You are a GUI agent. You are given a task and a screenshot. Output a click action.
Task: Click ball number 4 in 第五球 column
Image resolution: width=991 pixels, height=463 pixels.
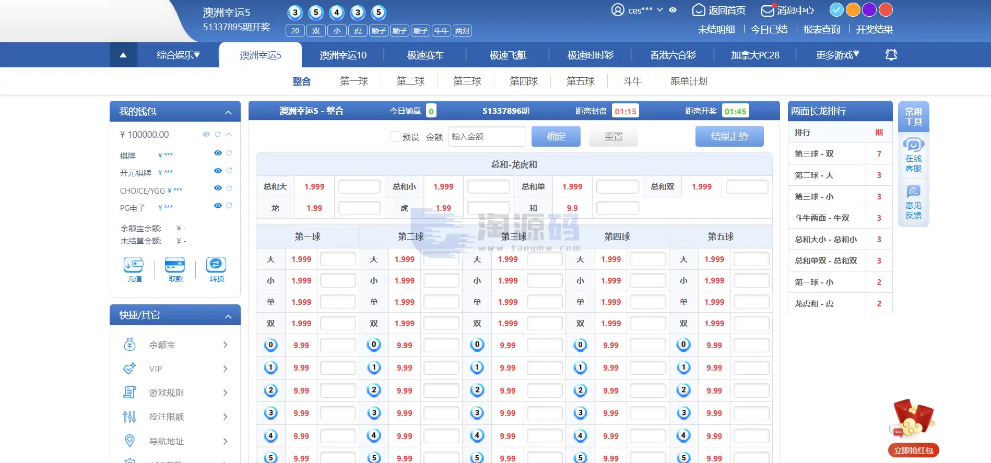(x=683, y=435)
